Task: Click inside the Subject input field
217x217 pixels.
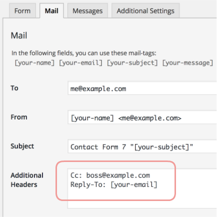Action: coord(142,146)
